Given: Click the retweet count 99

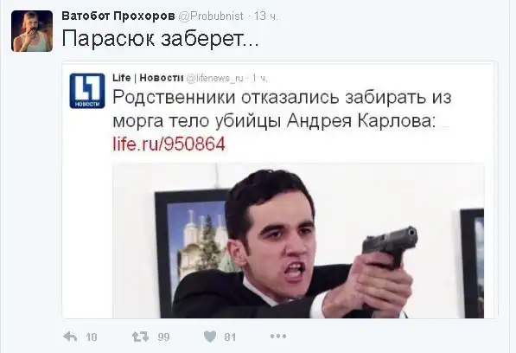Looking at the screenshot, I should coord(163,337).
